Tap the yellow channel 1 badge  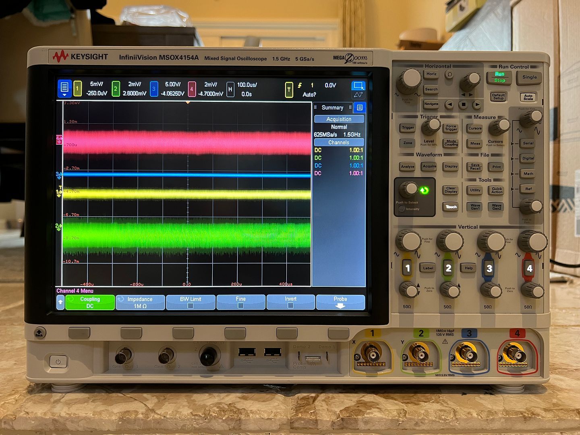point(78,89)
